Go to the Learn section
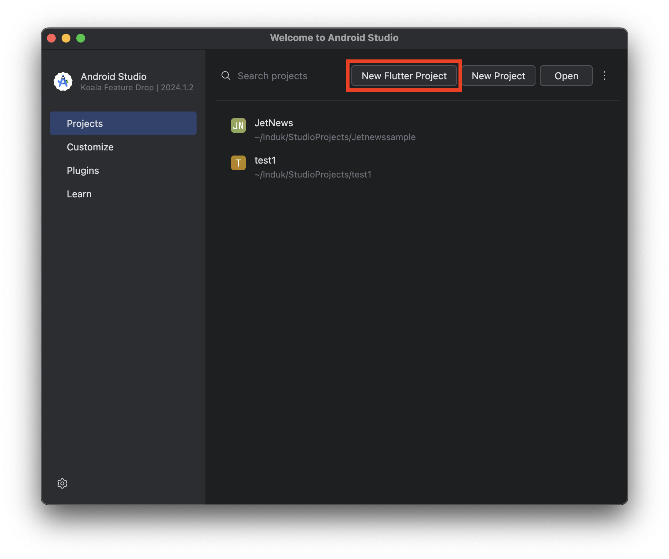The width and height of the screenshot is (669, 559). click(x=123, y=194)
